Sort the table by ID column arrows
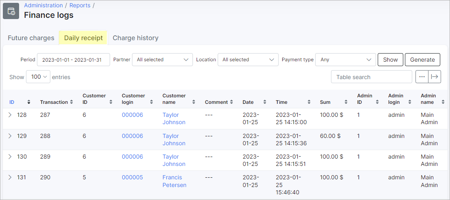Image resolution: width=450 pixels, height=200 pixels. click(29, 102)
